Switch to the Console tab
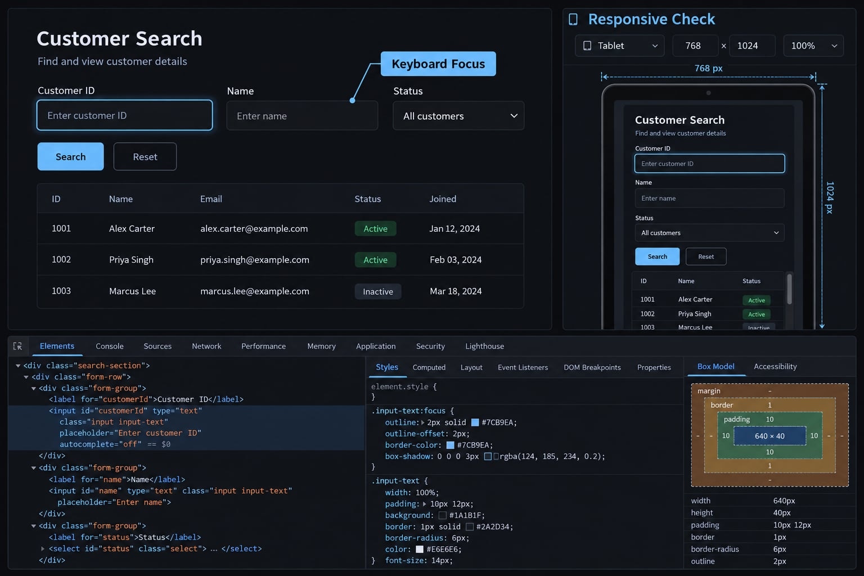864x576 pixels. 110,346
